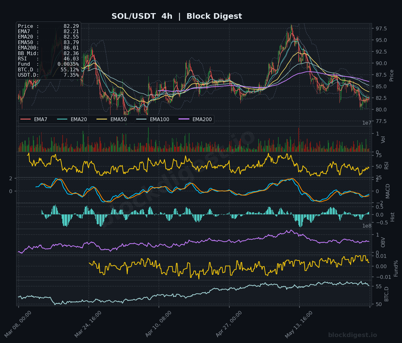Image resolution: width=402 pixels, height=343 pixels.
Task: Click the 50 RSI tick label
Action: (378, 166)
